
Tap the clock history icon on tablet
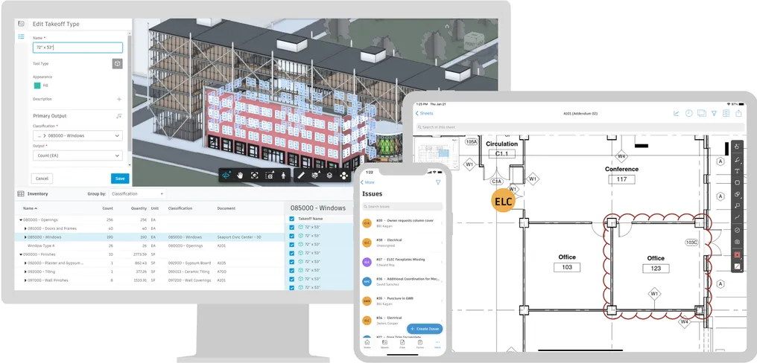[x=689, y=113]
